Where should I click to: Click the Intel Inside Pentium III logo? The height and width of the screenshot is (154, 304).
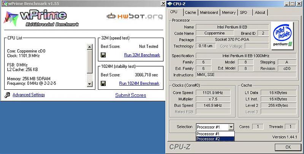click(282, 36)
